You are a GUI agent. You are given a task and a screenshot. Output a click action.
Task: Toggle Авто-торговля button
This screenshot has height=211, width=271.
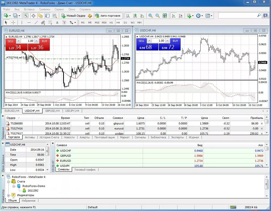(x=108, y=16)
